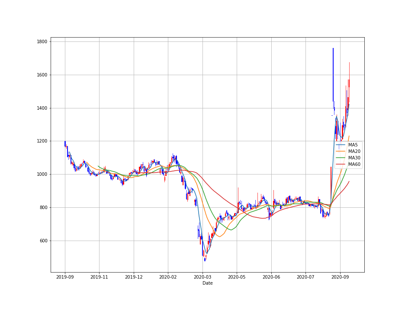Click the MA5 legend label
Image resolution: width=405 pixels, height=311 pixels.
353,145
